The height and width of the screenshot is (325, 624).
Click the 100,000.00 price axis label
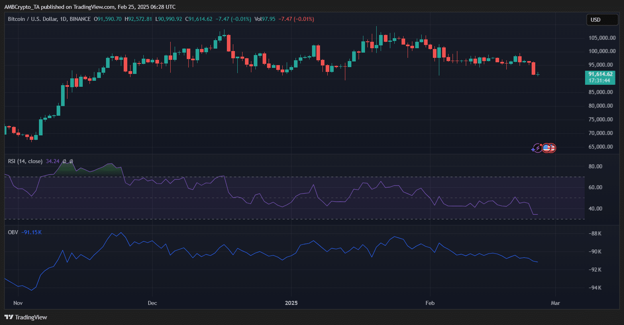tap(601, 51)
